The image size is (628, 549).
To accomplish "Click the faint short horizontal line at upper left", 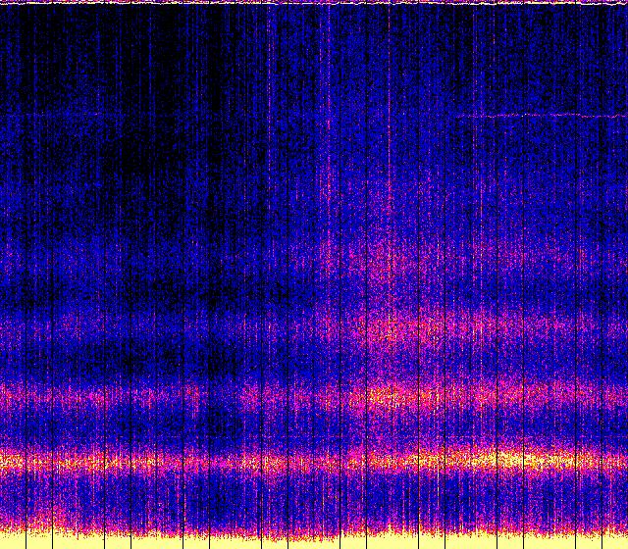I will pos(59,115).
